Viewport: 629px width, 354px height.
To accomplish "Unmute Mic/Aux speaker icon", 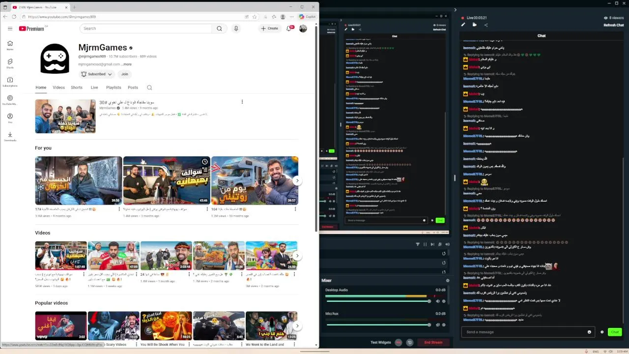I will [x=438, y=324].
